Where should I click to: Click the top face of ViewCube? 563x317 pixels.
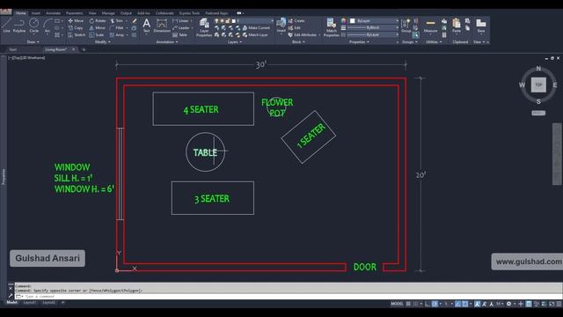click(x=538, y=85)
